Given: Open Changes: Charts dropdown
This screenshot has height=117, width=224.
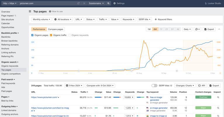Looking at the screenshot, I should point(185,86).
